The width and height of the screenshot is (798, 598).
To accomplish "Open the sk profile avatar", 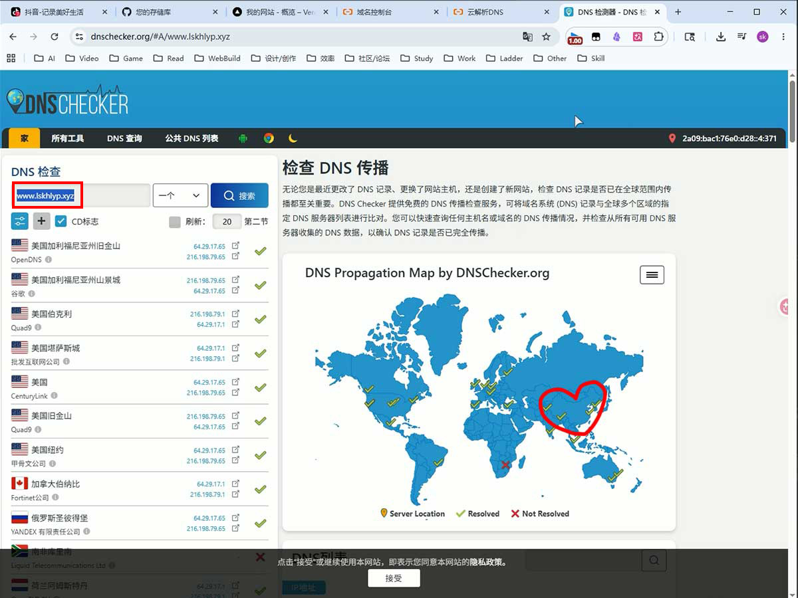I will click(763, 37).
